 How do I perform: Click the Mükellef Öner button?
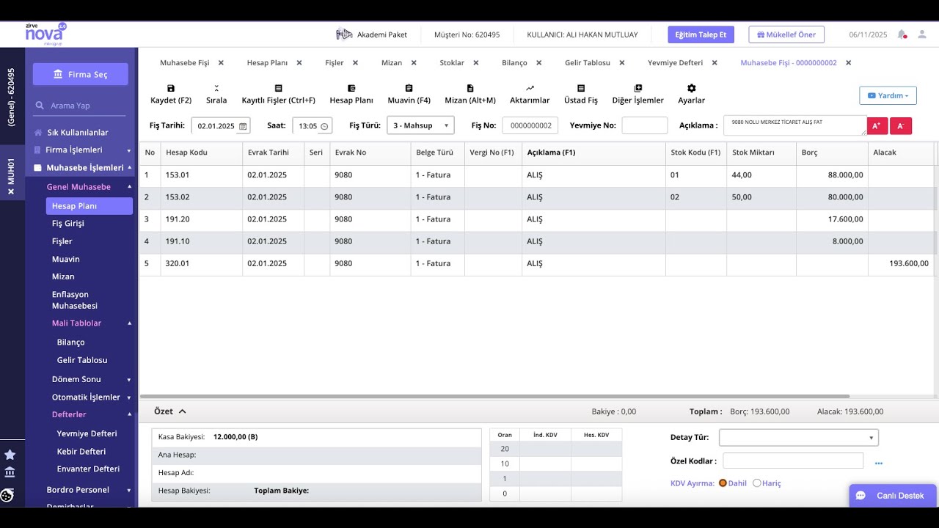pos(786,34)
